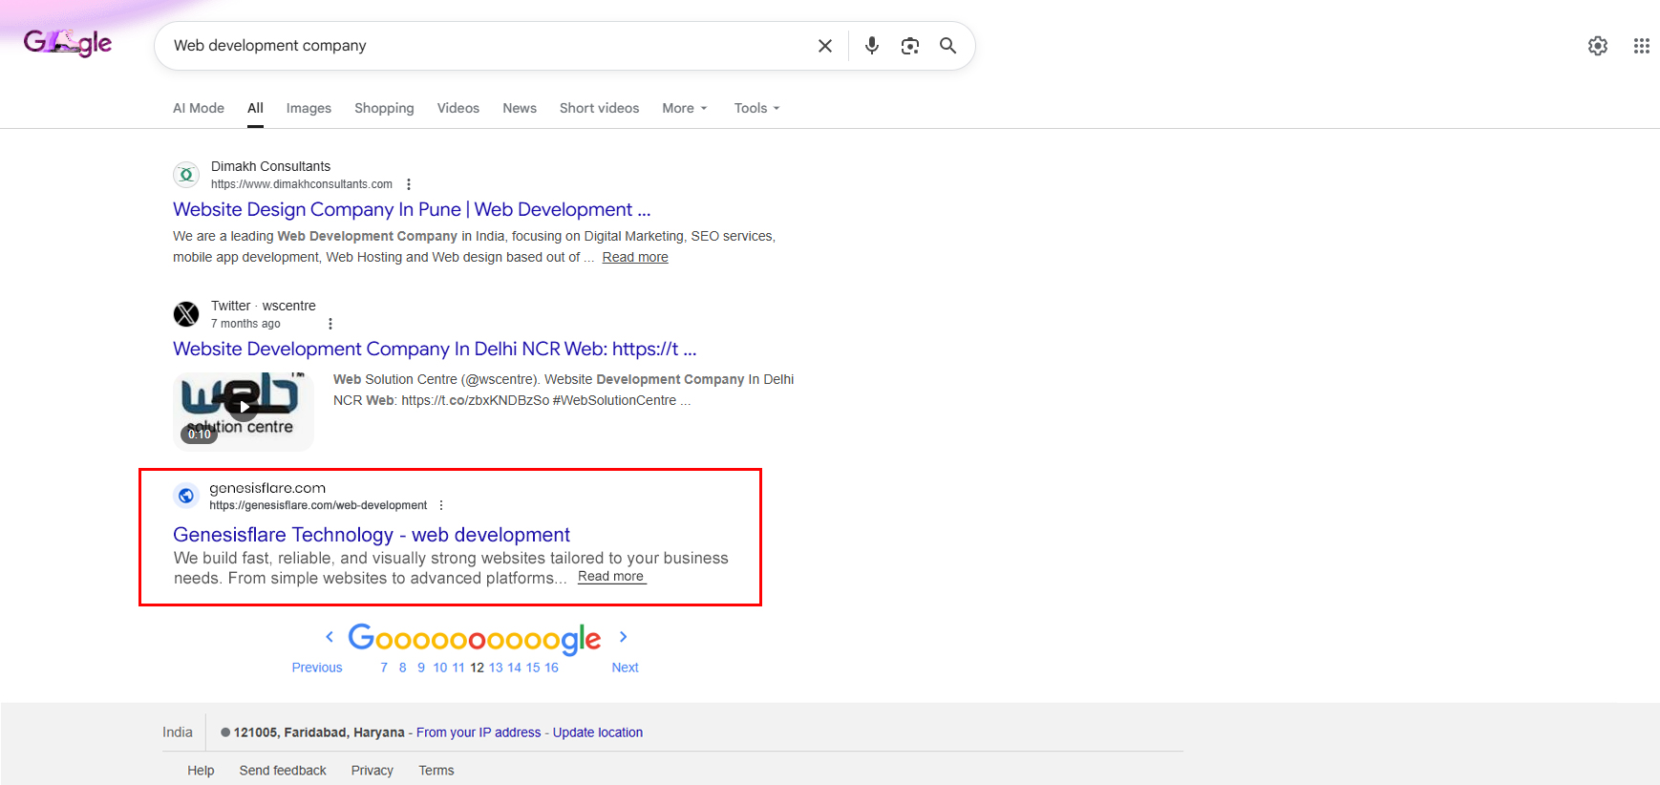The width and height of the screenshot is (1660, 785).
Task: Click the Previous page link
Action: click(x=317, y=668)
